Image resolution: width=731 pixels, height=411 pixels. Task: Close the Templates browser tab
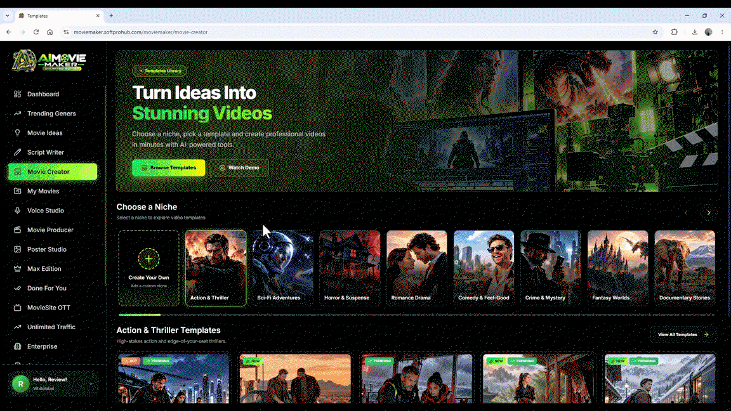click(x=98, y=16)
